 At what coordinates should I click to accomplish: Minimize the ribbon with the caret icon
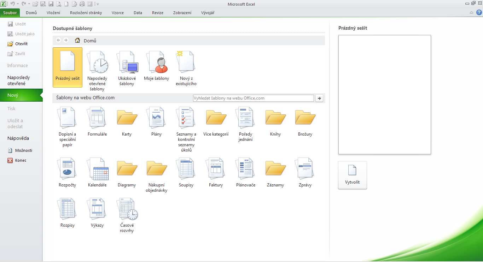pos(471,13)
